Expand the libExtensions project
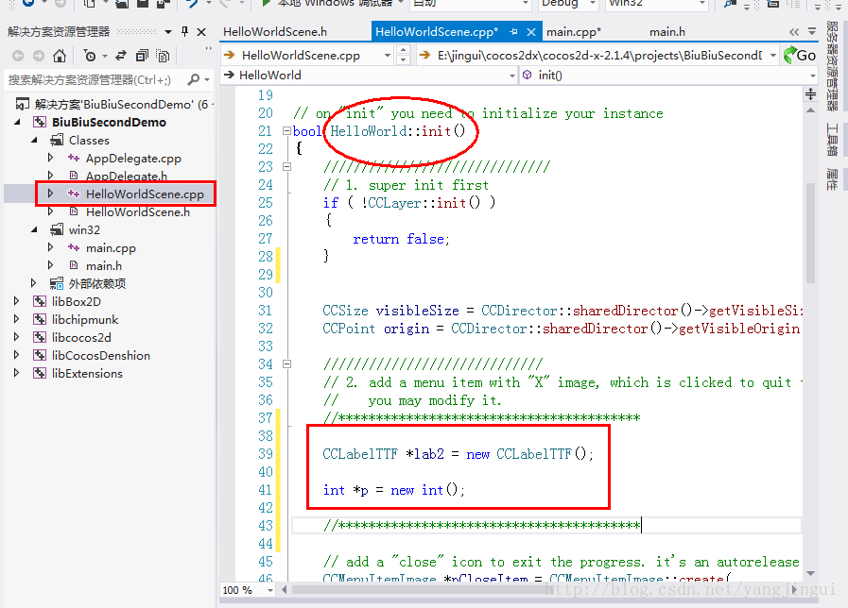Image resolution: width=848 pixels, height=608 pixels. pos(16,373)
